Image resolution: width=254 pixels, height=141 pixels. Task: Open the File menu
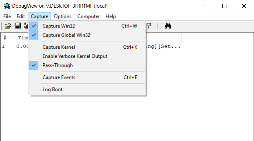[7, 16]
